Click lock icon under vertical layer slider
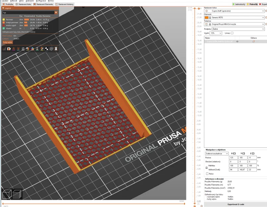267x207 pixels. tap(195, 206)
